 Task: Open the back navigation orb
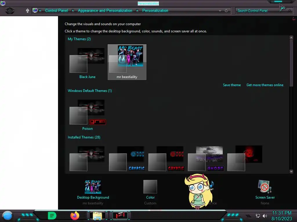[10, 11]
